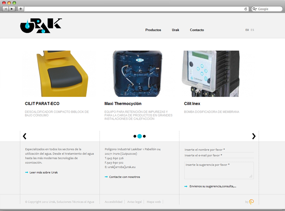Viewport: 285px width, 211px height.
Task: Click the Google search field
Action: (267, 9)
